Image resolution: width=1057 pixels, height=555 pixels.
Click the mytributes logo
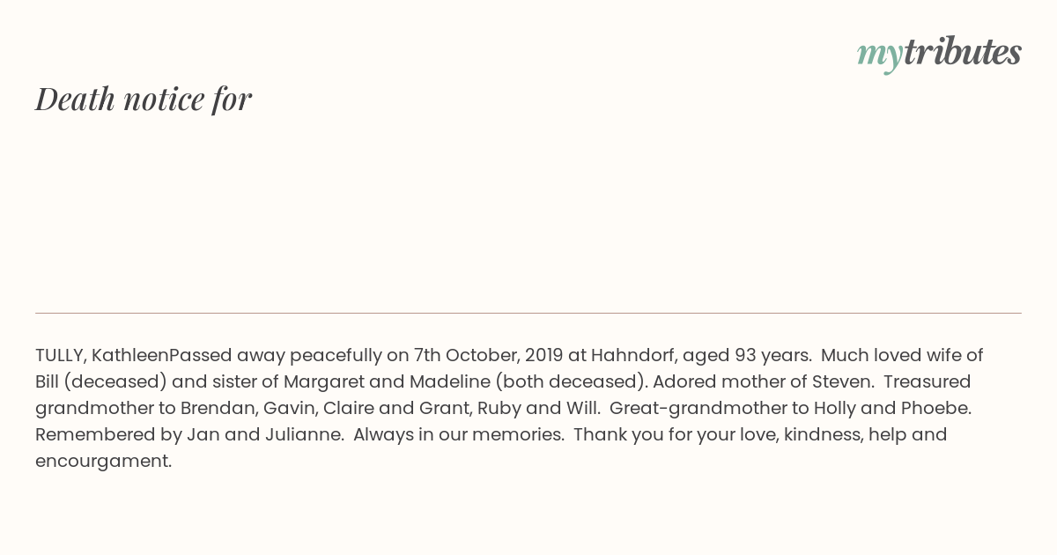click(x=939, y=53)
